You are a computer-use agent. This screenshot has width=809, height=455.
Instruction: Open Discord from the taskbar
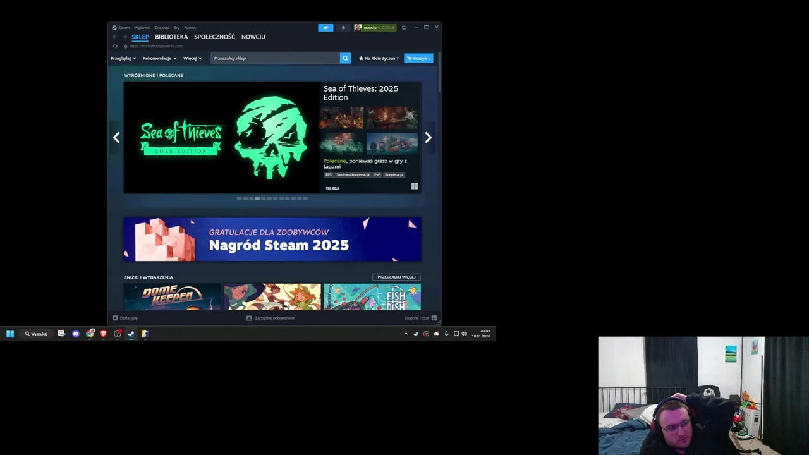[76, 334]
